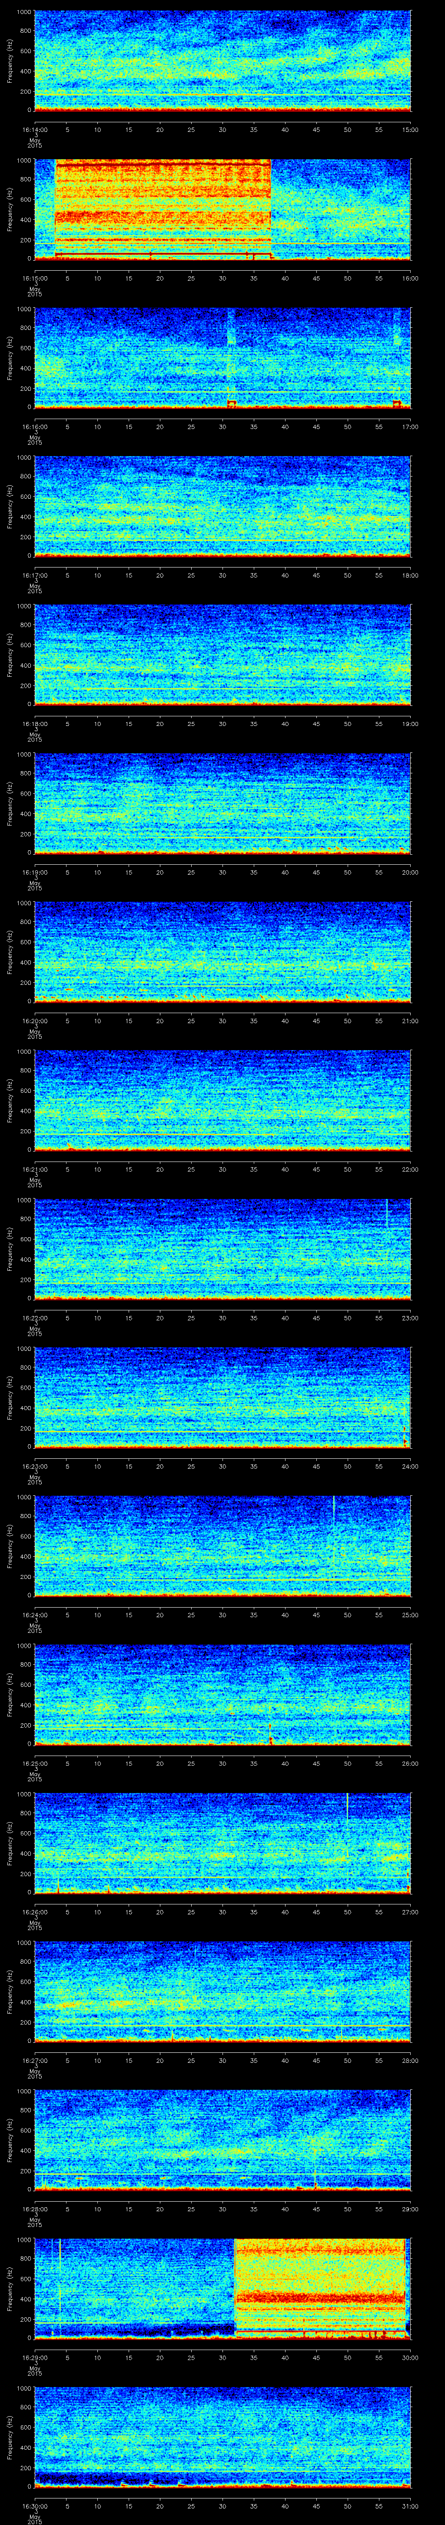This screenshot has width=445, height=2525.
Task: Select the 16:30:00 start time label
Action: click(34, 2505)
